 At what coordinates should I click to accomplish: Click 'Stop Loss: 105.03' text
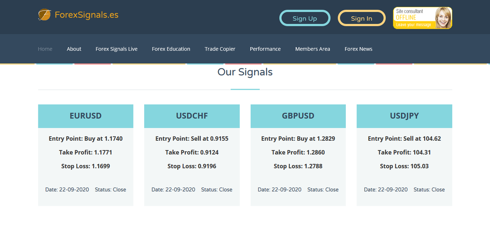click(404, 166)
